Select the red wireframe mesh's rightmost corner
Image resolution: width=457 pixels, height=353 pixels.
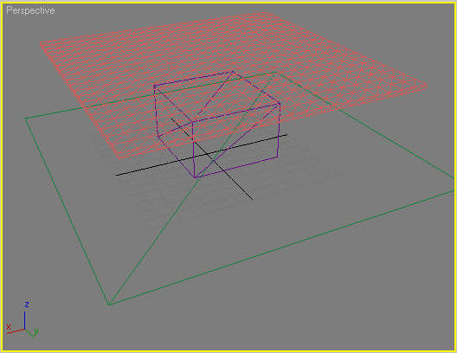(426, 87)
